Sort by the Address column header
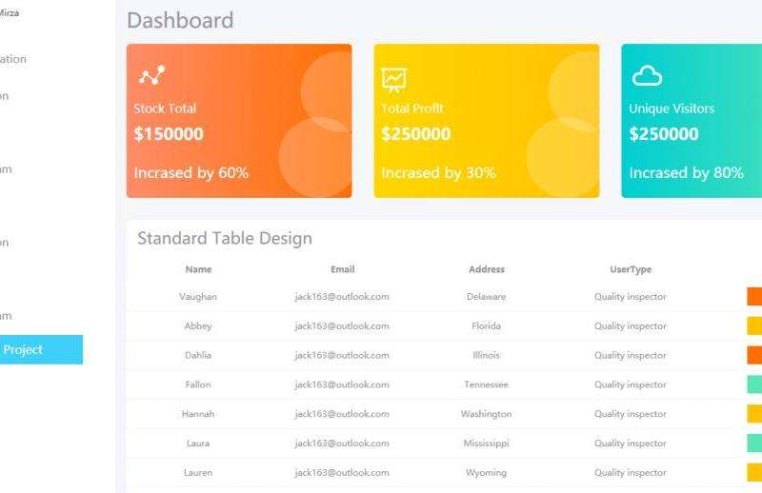 pyautogui.click(x=487, y=269)
